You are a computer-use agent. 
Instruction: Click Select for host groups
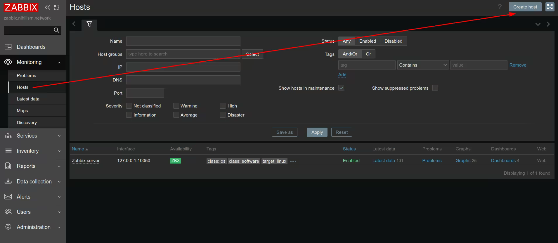[252, 54]
